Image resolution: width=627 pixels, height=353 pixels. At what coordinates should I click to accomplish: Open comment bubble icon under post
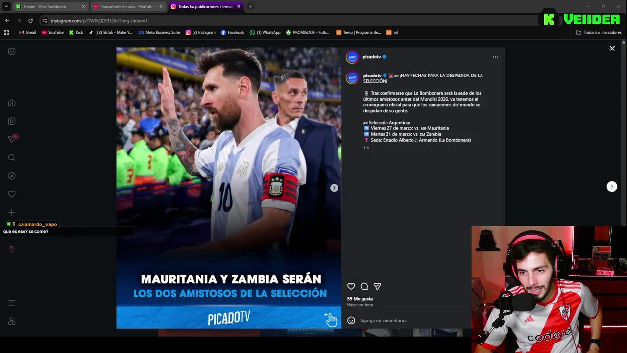click(364, 286)
